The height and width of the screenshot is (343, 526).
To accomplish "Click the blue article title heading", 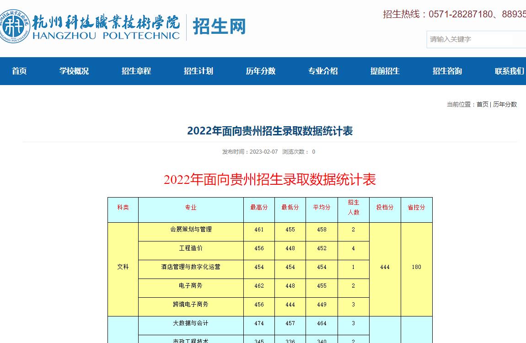I will pos(270,131).
